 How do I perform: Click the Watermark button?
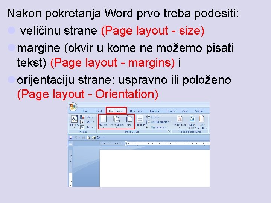pos(180,122)
